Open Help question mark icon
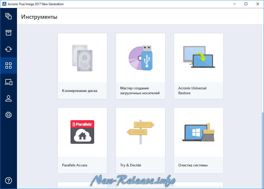The height and width of the screenshot is (189, 264). click(x=8, y=181)
